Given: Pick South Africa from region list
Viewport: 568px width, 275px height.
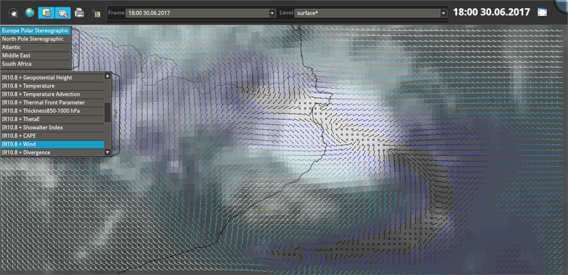Looking at the screenshot, I should point(36,64).
